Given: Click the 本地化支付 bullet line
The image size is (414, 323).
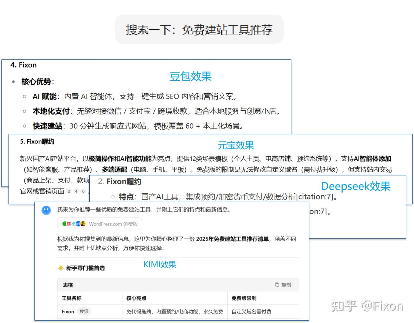Looking at the screenshot, I should [157, 111].
